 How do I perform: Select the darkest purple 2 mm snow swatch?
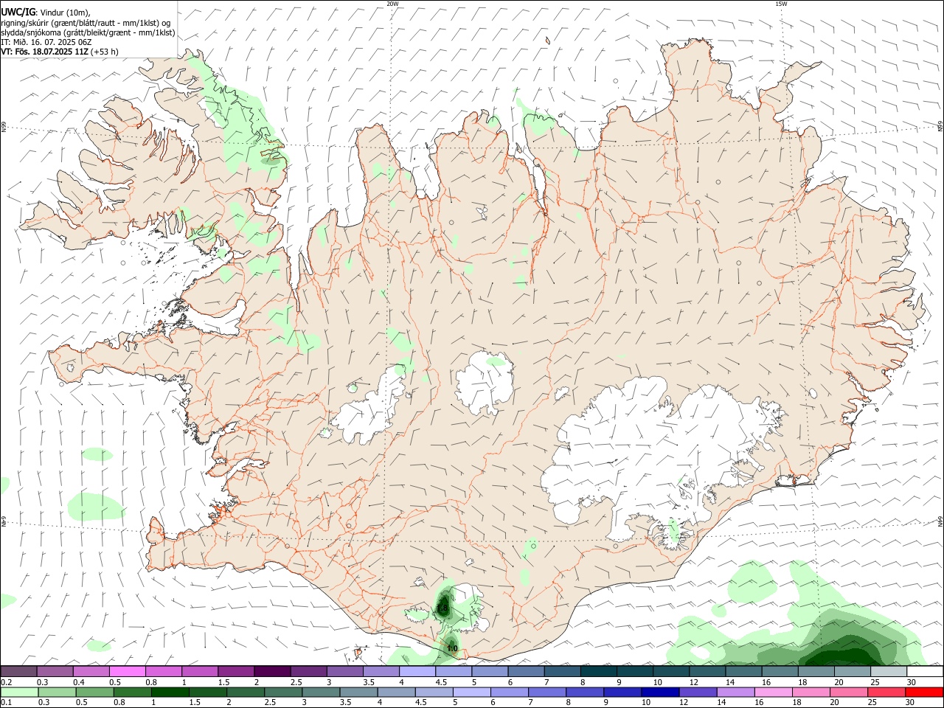pos(272,671)
